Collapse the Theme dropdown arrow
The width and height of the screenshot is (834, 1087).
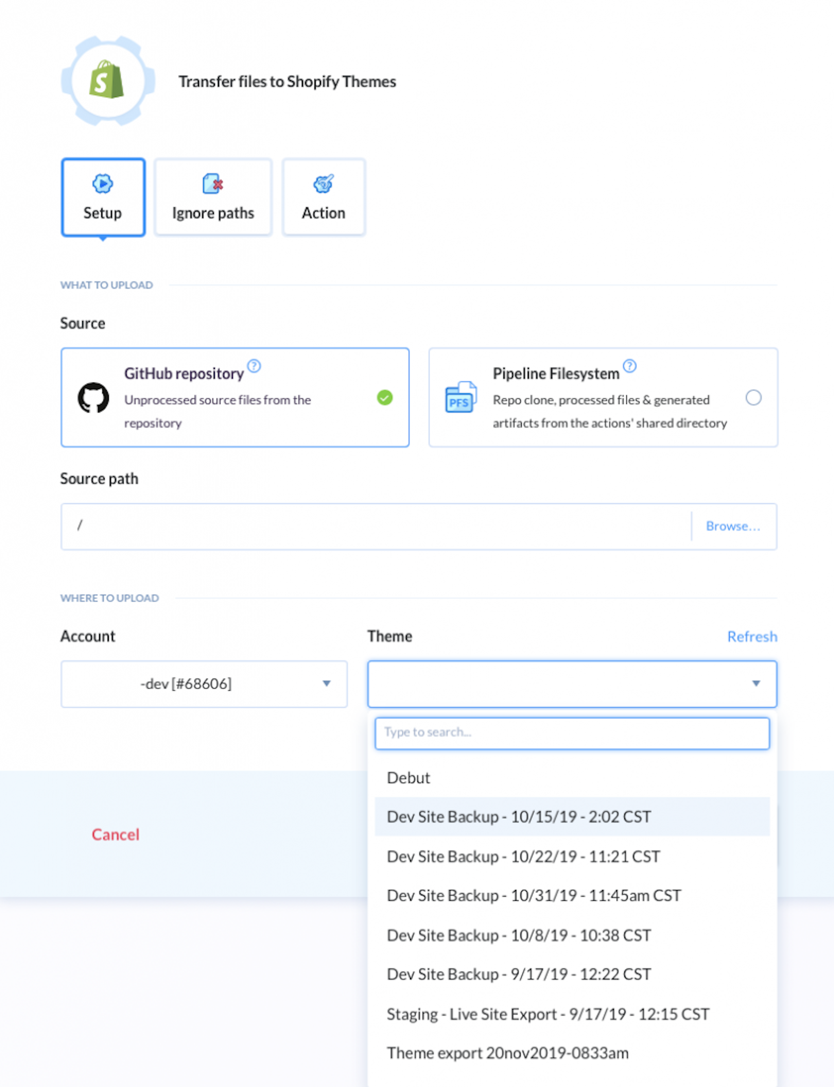pos(756,684)
